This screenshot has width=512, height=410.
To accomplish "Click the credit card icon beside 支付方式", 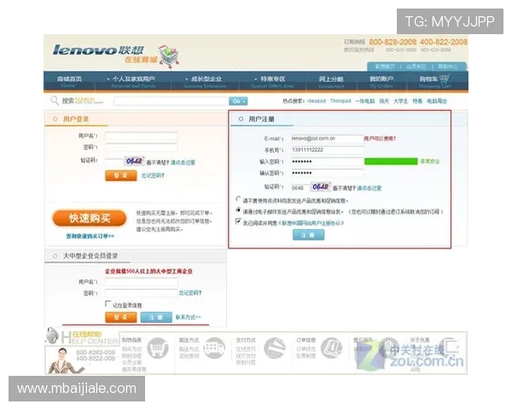I will [274, 348].
